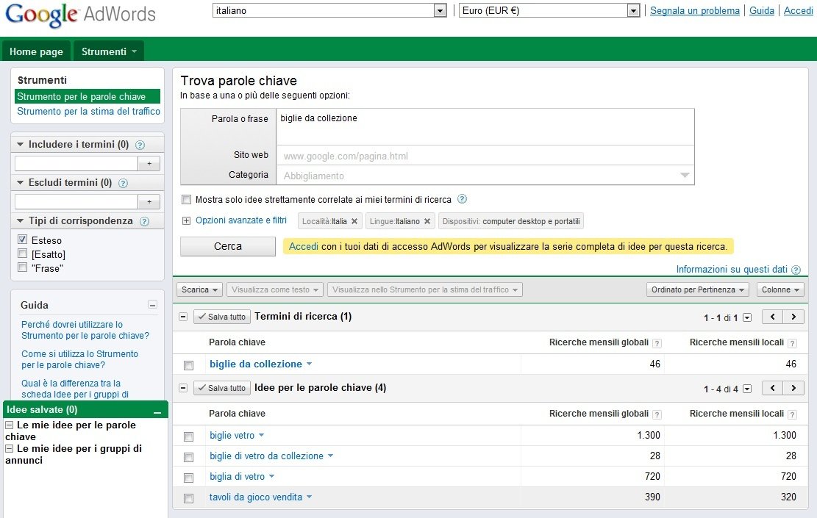
Task: Click the Google AdWords logo
Action: [80, 15]
